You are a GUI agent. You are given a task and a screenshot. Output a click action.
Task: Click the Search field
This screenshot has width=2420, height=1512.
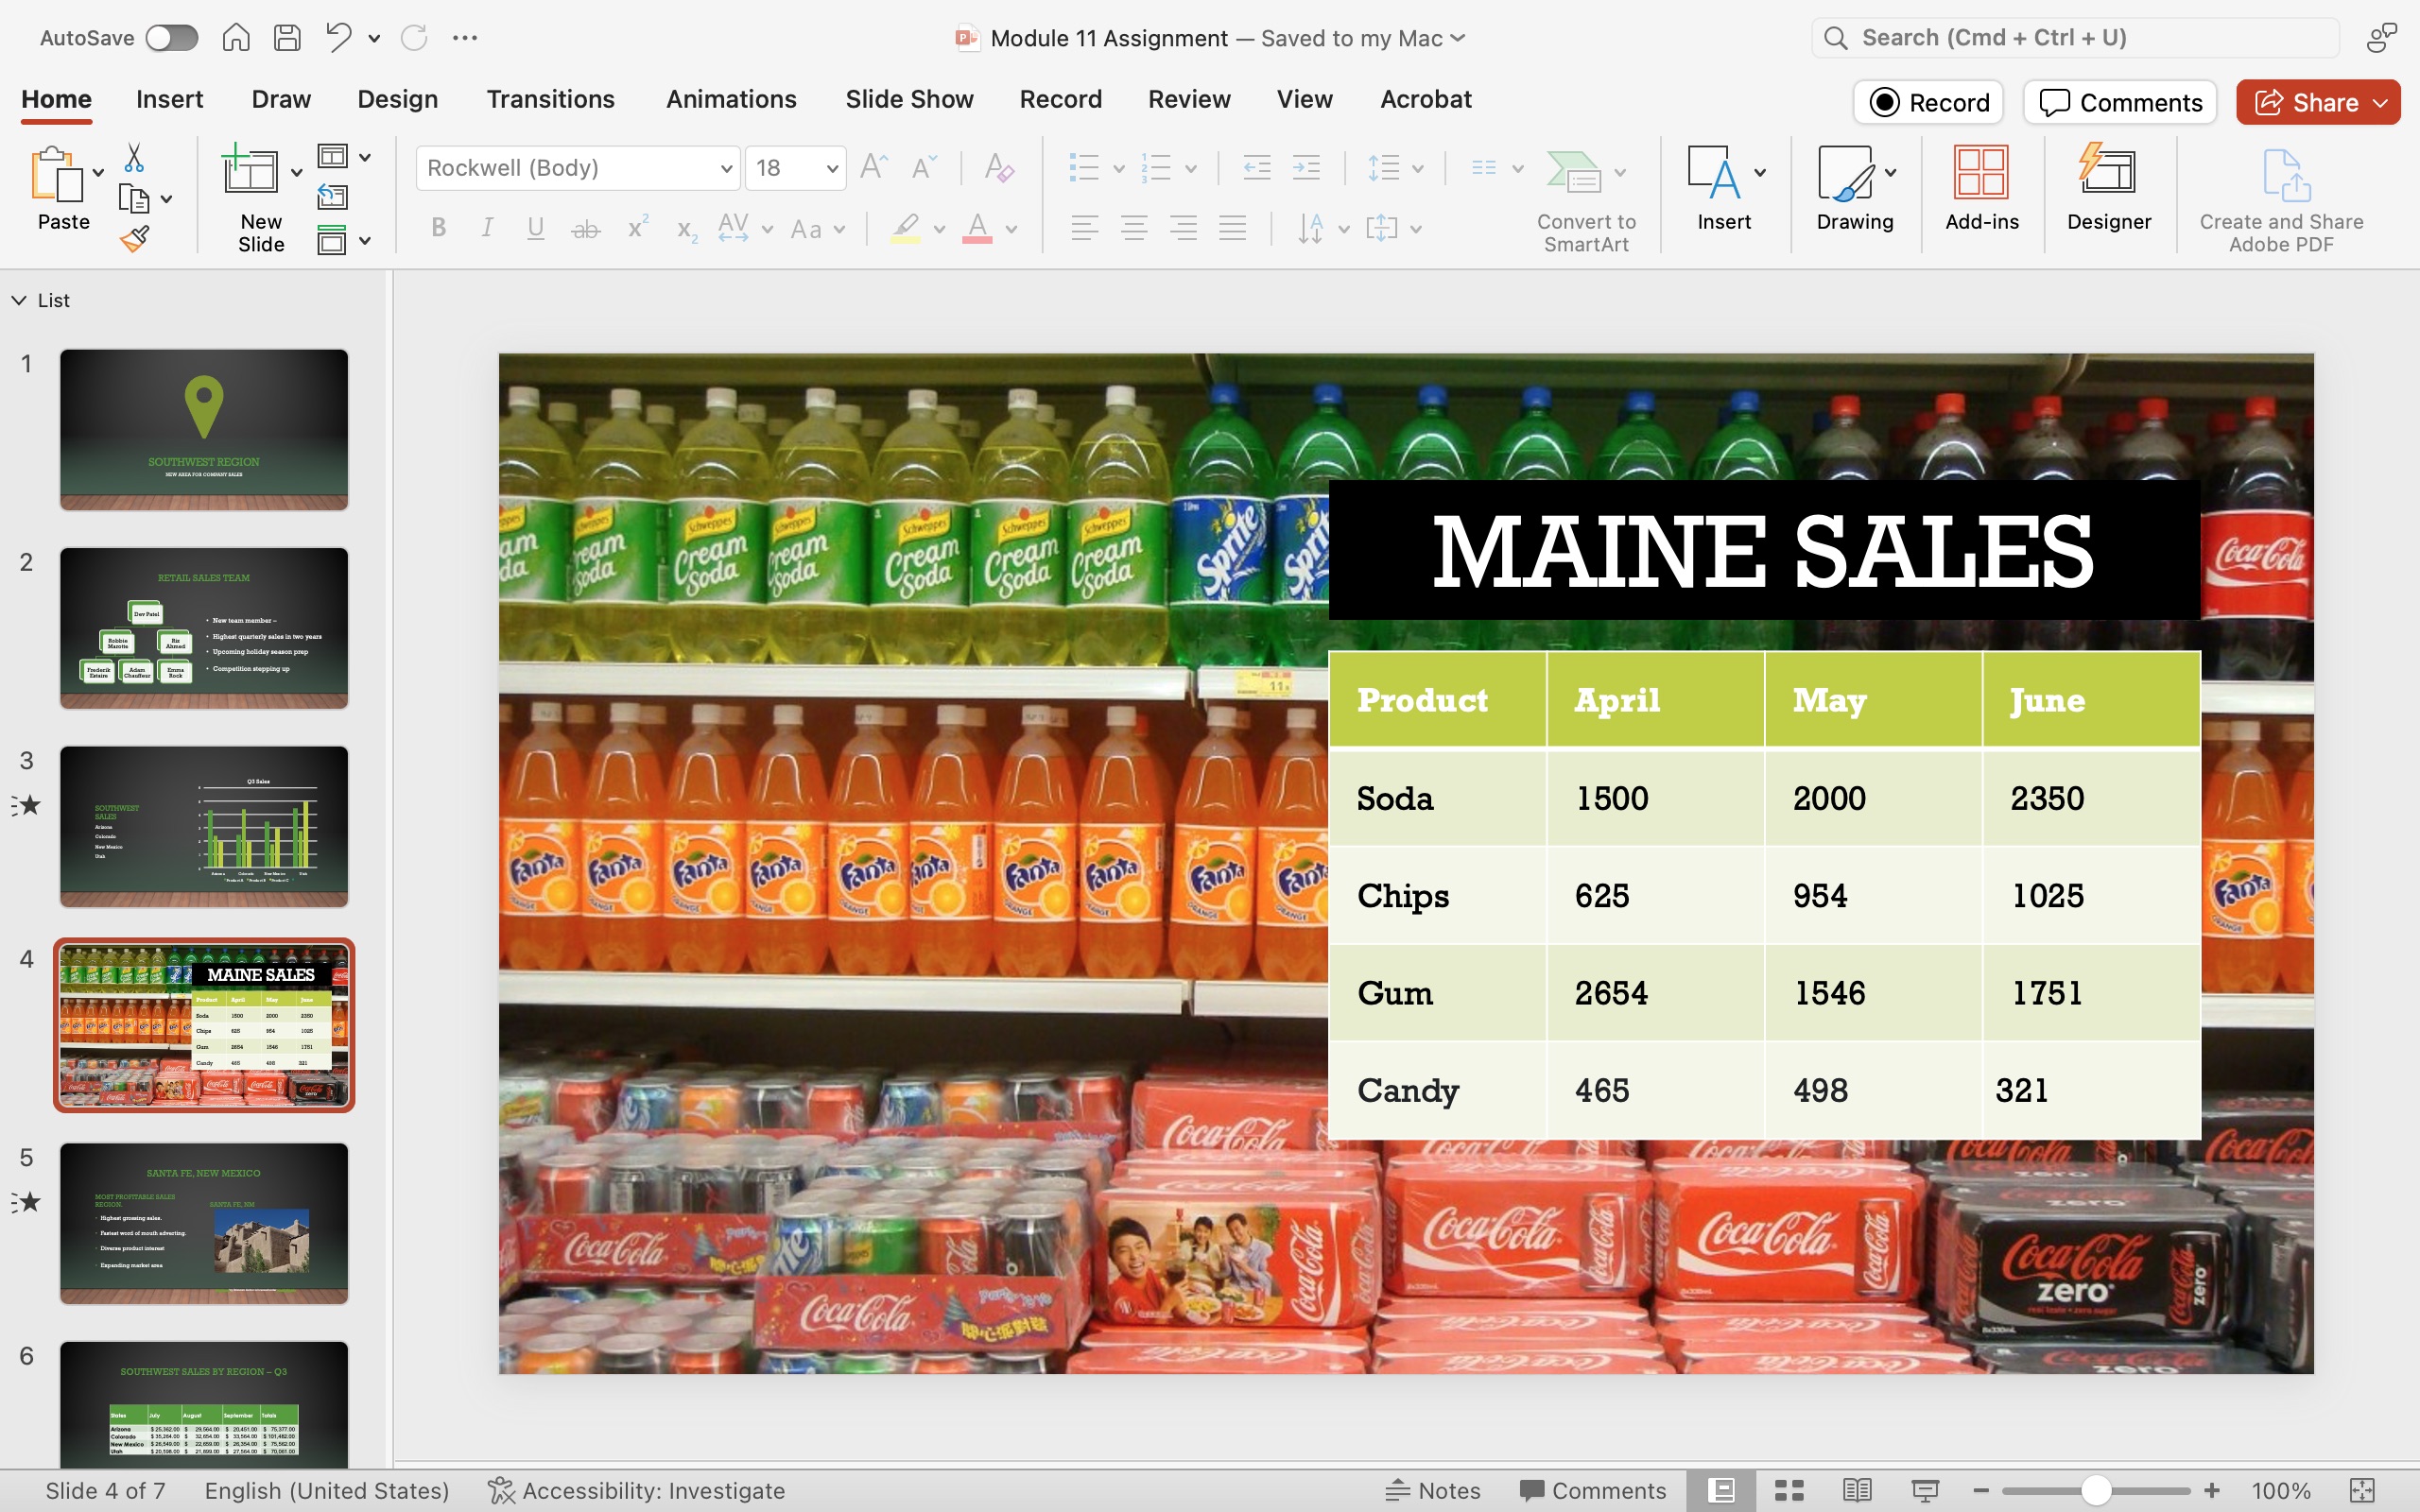(x=2075, y=38)
